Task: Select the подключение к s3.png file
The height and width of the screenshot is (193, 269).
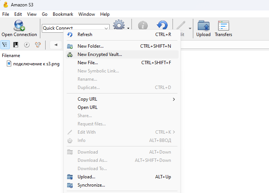Action: [x=36, y=64]
